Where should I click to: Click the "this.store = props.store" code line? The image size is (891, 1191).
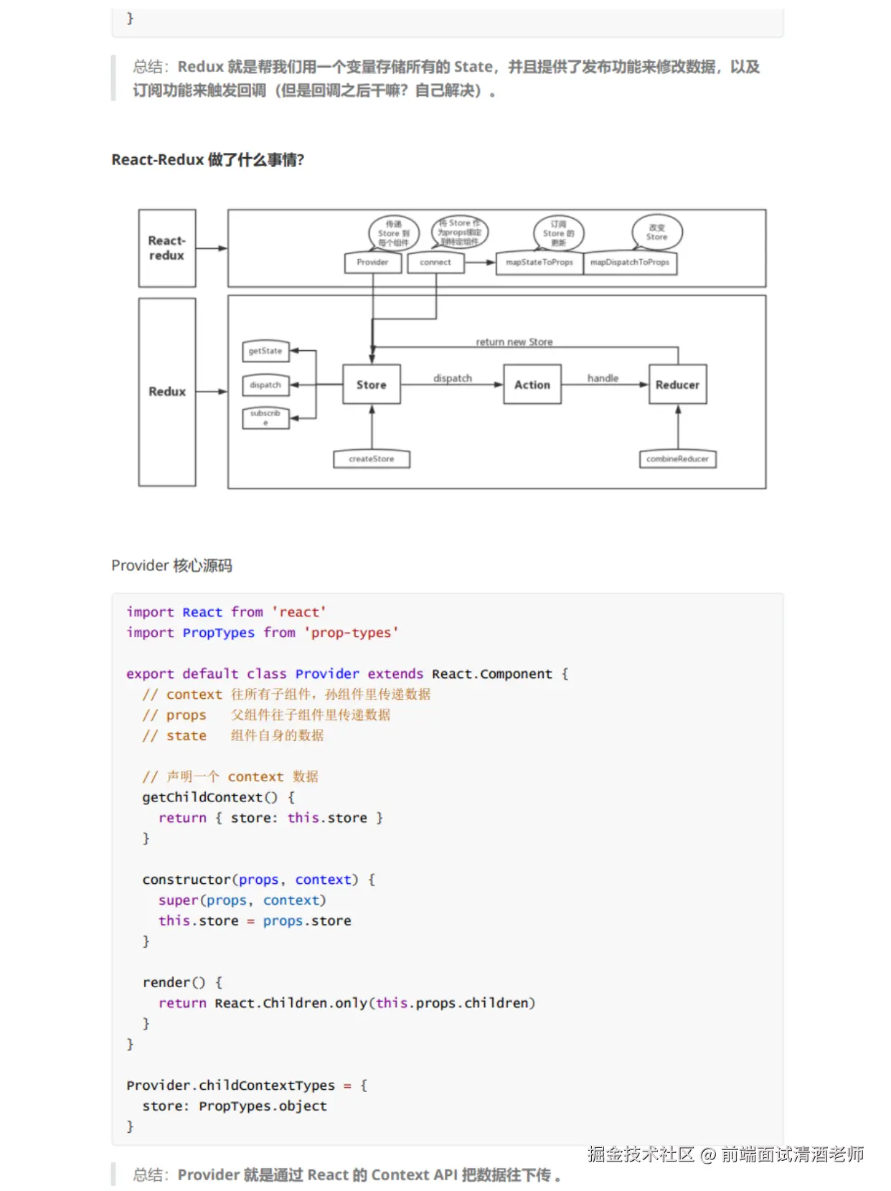[255, 921]
